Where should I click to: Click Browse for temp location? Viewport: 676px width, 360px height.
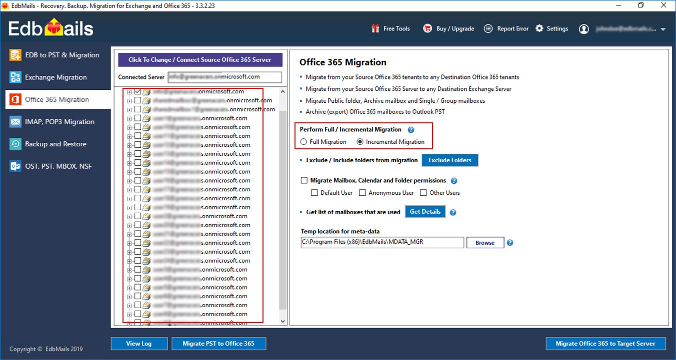[x=485, y=243]
